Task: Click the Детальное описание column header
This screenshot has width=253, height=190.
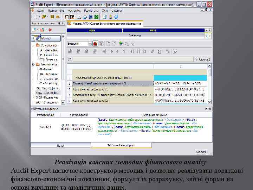Action: pos(154,115)
